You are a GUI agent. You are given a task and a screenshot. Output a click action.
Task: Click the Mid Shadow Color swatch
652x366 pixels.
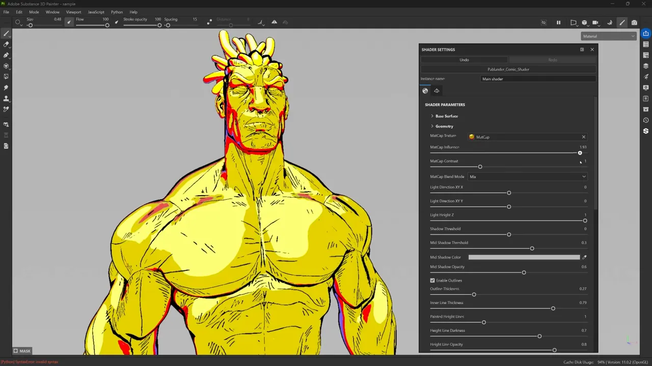524,257
